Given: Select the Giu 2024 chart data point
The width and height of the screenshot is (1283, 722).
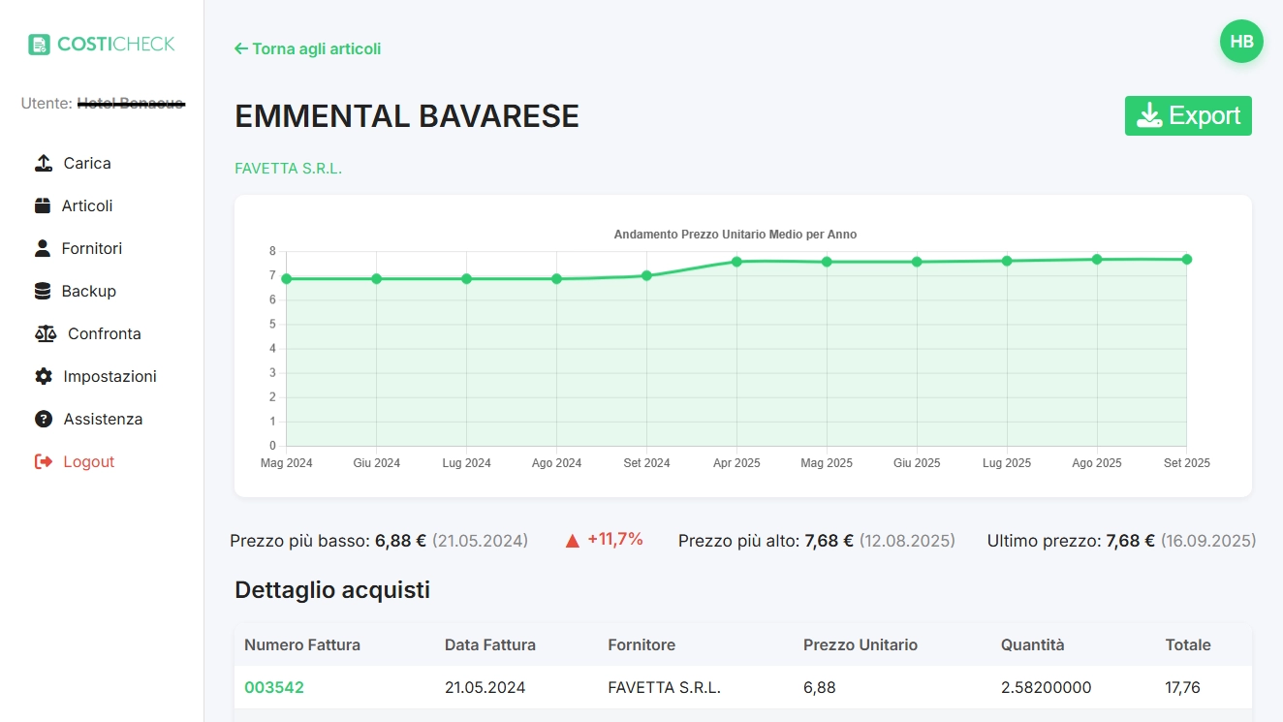Looking at the screenshot, I should pos(377,279).
